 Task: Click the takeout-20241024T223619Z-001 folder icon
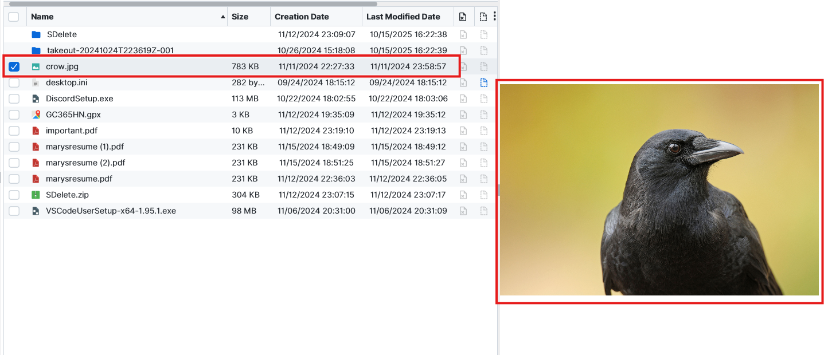pos(36,50)
